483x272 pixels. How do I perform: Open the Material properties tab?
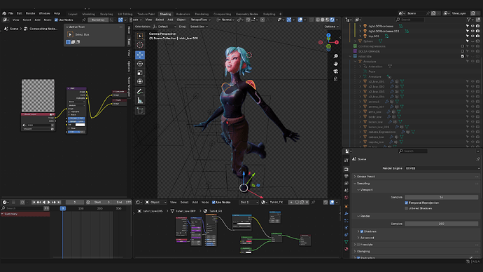coord(346,249)
